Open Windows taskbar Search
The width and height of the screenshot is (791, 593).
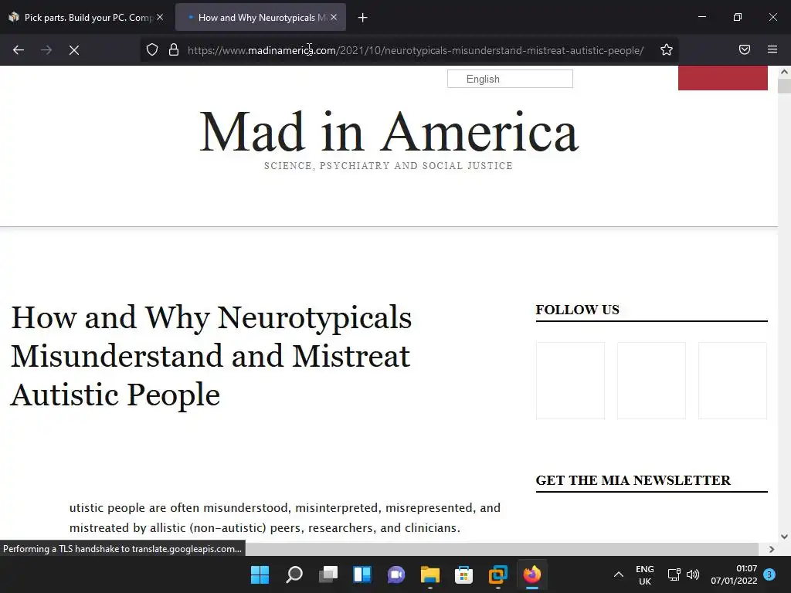tap(294, 574)
